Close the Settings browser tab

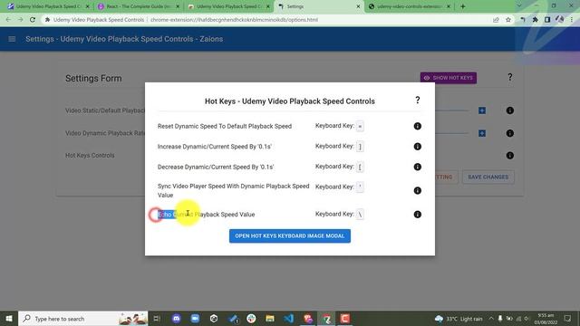click(x=358, y=6)
